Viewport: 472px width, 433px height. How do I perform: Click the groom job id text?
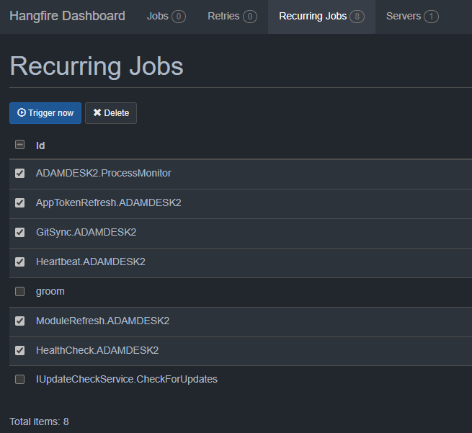50,292
